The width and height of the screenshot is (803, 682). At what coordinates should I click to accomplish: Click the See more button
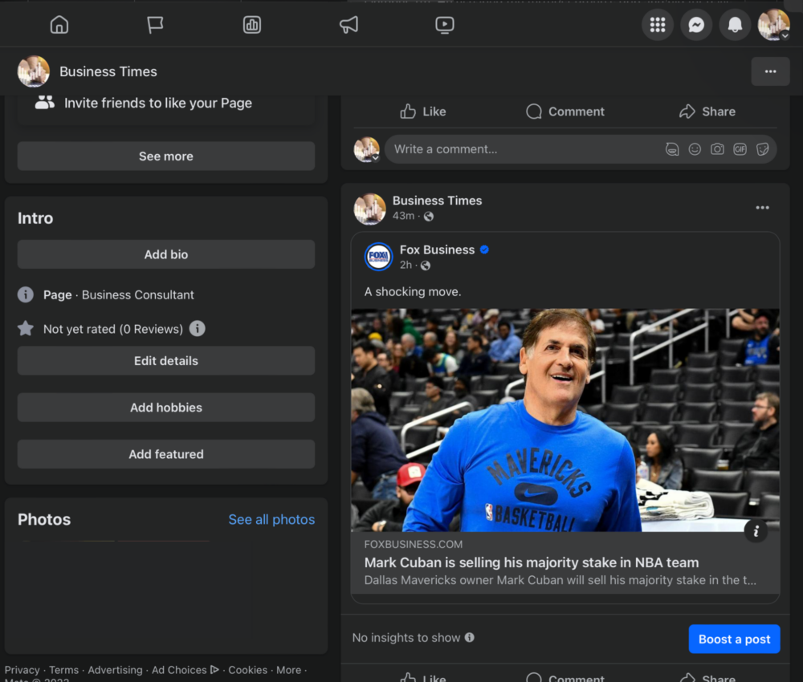[x=166, y=156]
